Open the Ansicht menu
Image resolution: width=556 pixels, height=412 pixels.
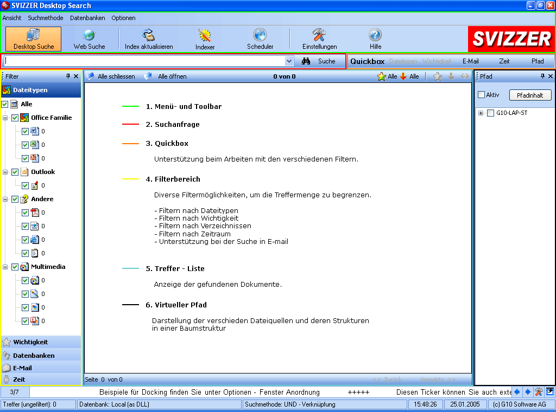[12, 18]
